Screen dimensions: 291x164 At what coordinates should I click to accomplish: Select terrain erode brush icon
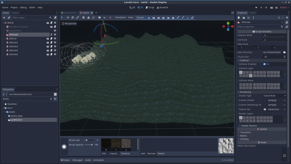[x=173, y=17]
